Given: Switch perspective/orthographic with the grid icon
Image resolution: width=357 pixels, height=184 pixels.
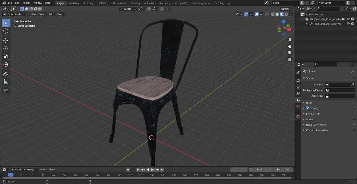Looking at the screenshot, I should (290, 59).
